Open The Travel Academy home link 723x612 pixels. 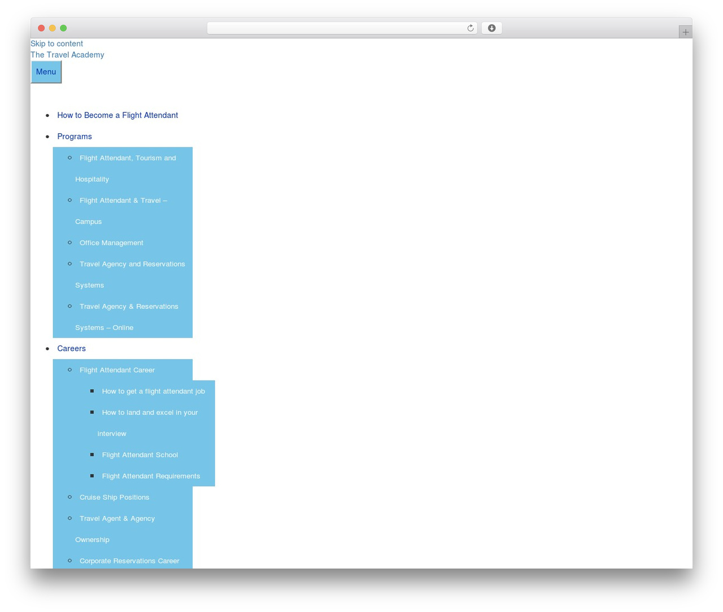67,55
